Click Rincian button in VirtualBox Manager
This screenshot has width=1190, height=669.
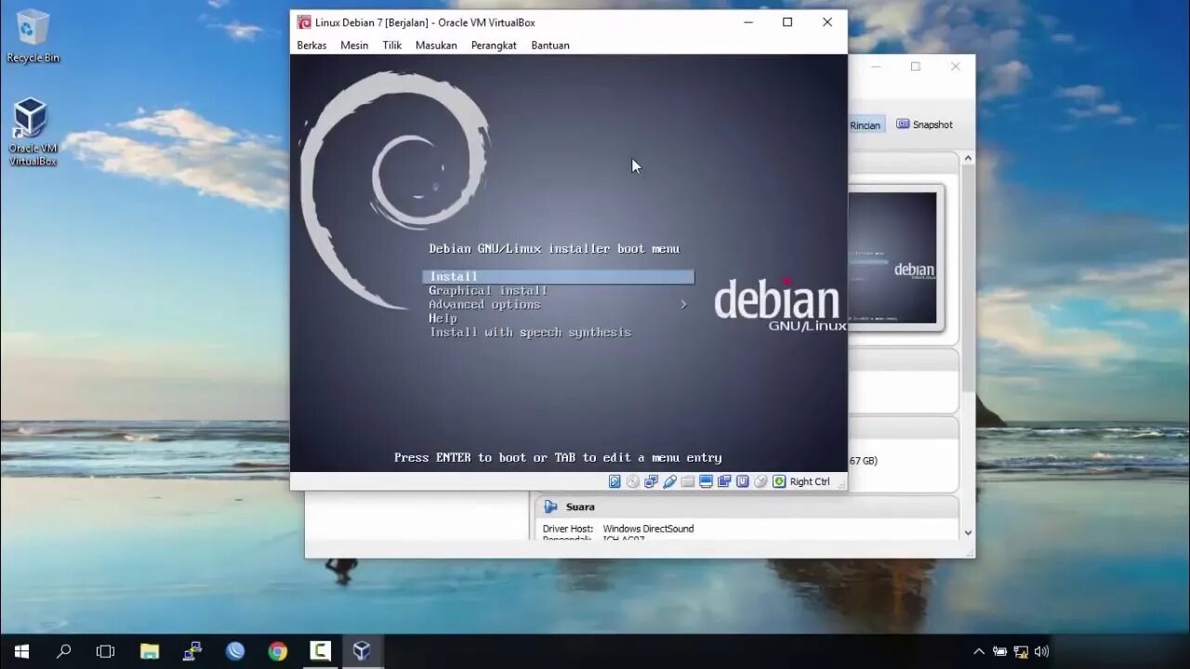[x=865, y=125]
